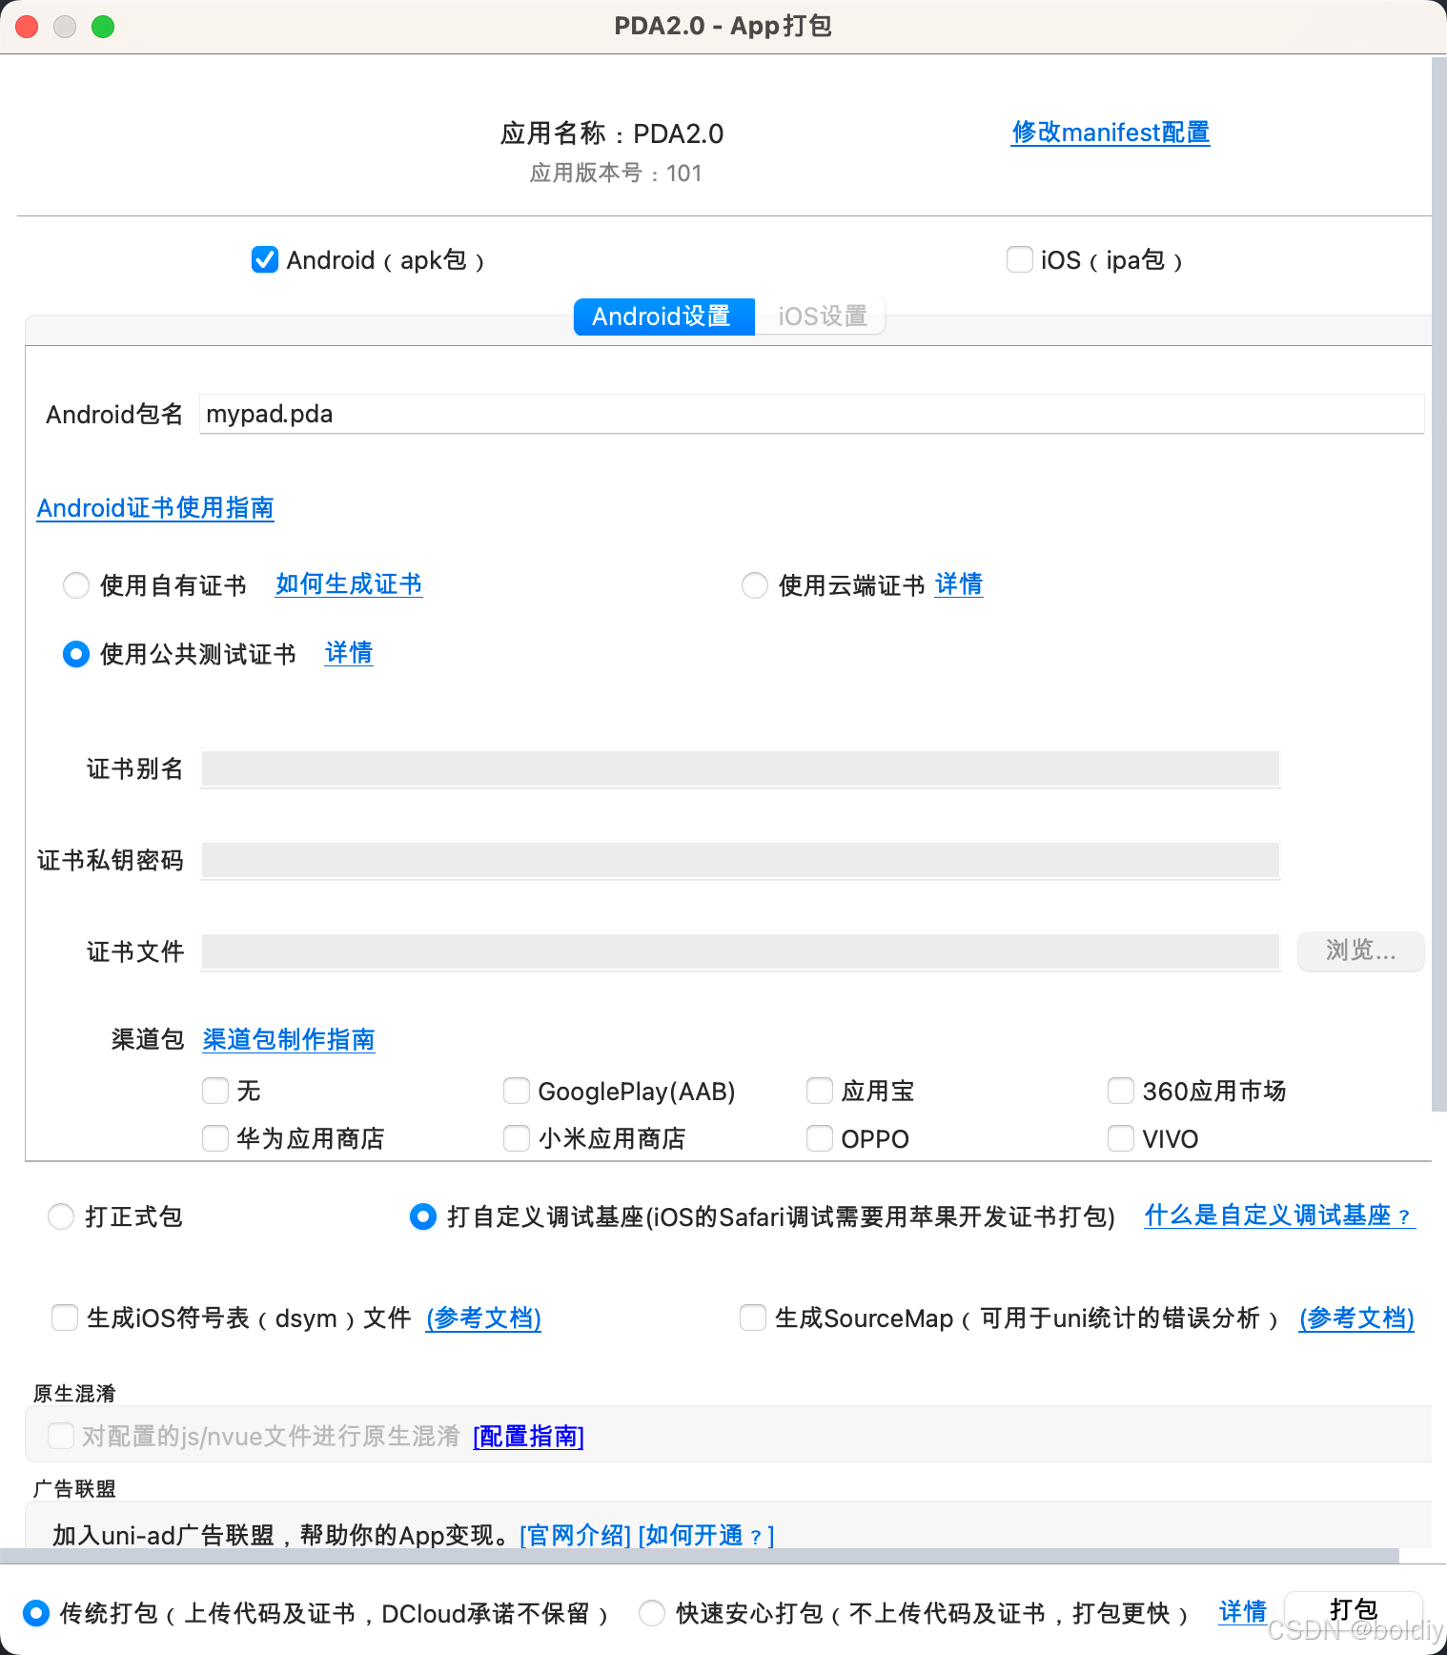Check the 360应用市场 checkbox
The image size is (1447, 1655).
[1121, 1091]
